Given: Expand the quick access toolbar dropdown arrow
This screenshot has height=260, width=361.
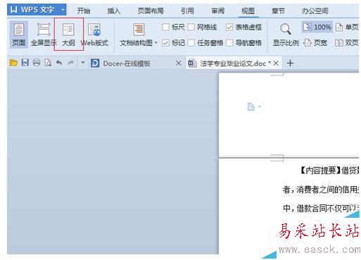Looking at the screenshot, I should coord(83,63).
